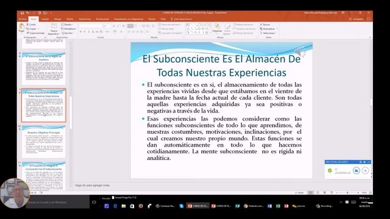Screen dimensions: 390x219
Task: Click the Pegar (paste) clipboard icon
Action: (x=22, y=27)
